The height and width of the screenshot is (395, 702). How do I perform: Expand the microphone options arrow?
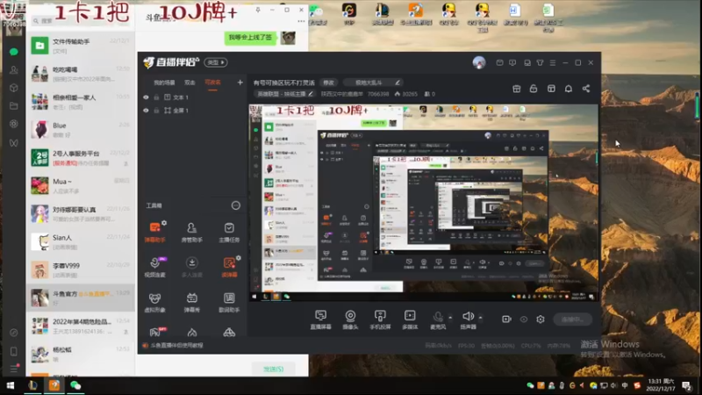click(450, 318)
